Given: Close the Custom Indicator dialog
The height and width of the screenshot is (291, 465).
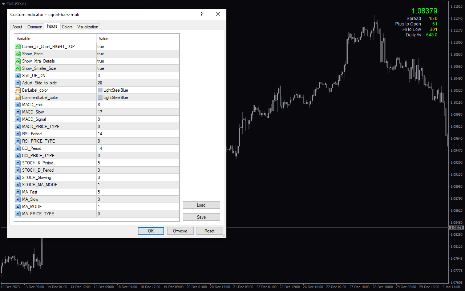Looking at the screenshot, I should point(218,14).
